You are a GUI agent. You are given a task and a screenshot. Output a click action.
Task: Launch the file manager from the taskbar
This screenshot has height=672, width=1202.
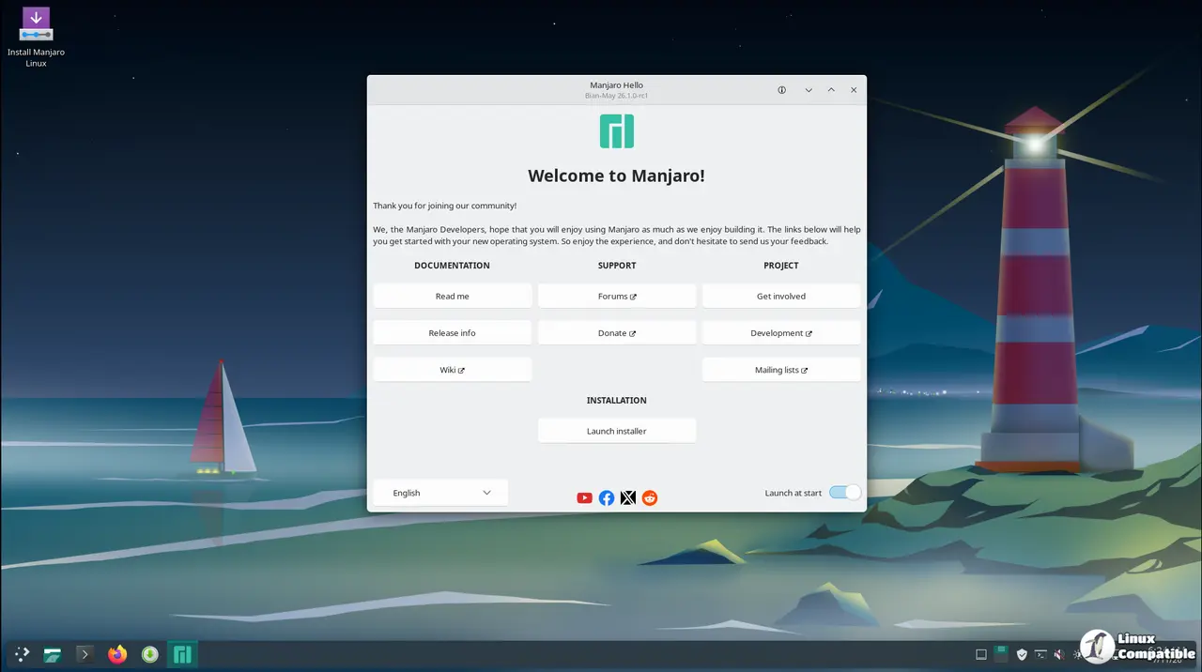53,654
